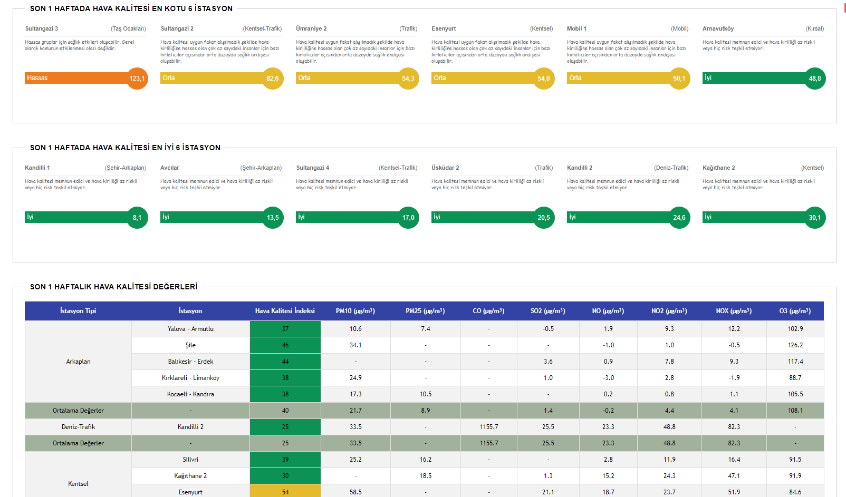Click the first Ortalama Değerler summary row label
Viewport: 846px width, 497px height.
click(78, 411)
